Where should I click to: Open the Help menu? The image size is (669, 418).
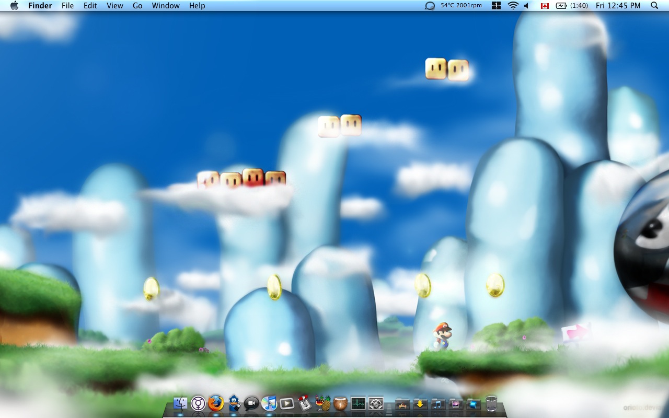click(x=197, y=6)
